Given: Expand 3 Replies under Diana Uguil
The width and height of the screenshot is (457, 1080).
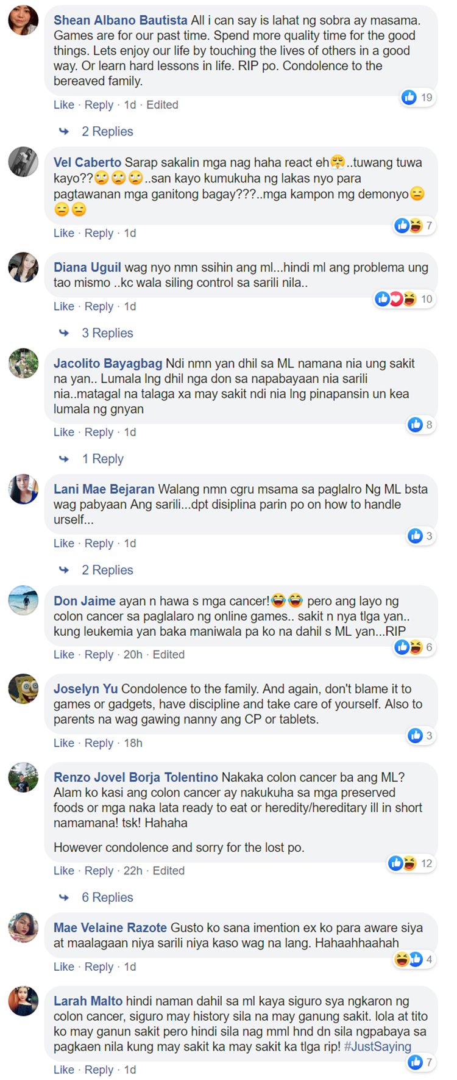Looking at the screenshot, I should [x=107, y=333].
